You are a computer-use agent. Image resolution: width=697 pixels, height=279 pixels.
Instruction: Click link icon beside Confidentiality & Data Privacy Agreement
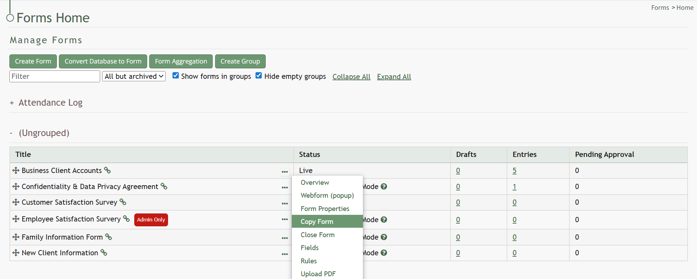164,186
